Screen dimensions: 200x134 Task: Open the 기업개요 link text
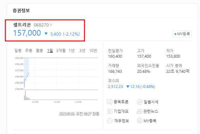pyautogui.click(x=121, y=111)
